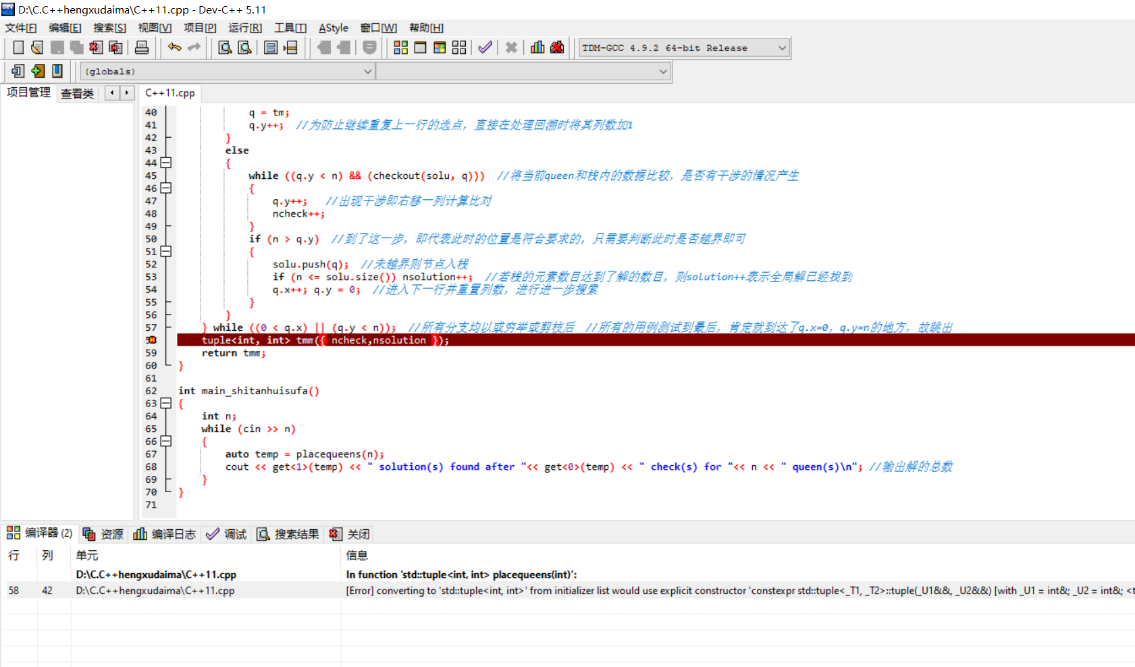Click the Replace magnifier icon
Screen dimensions: 1135x667
[244, 47]
